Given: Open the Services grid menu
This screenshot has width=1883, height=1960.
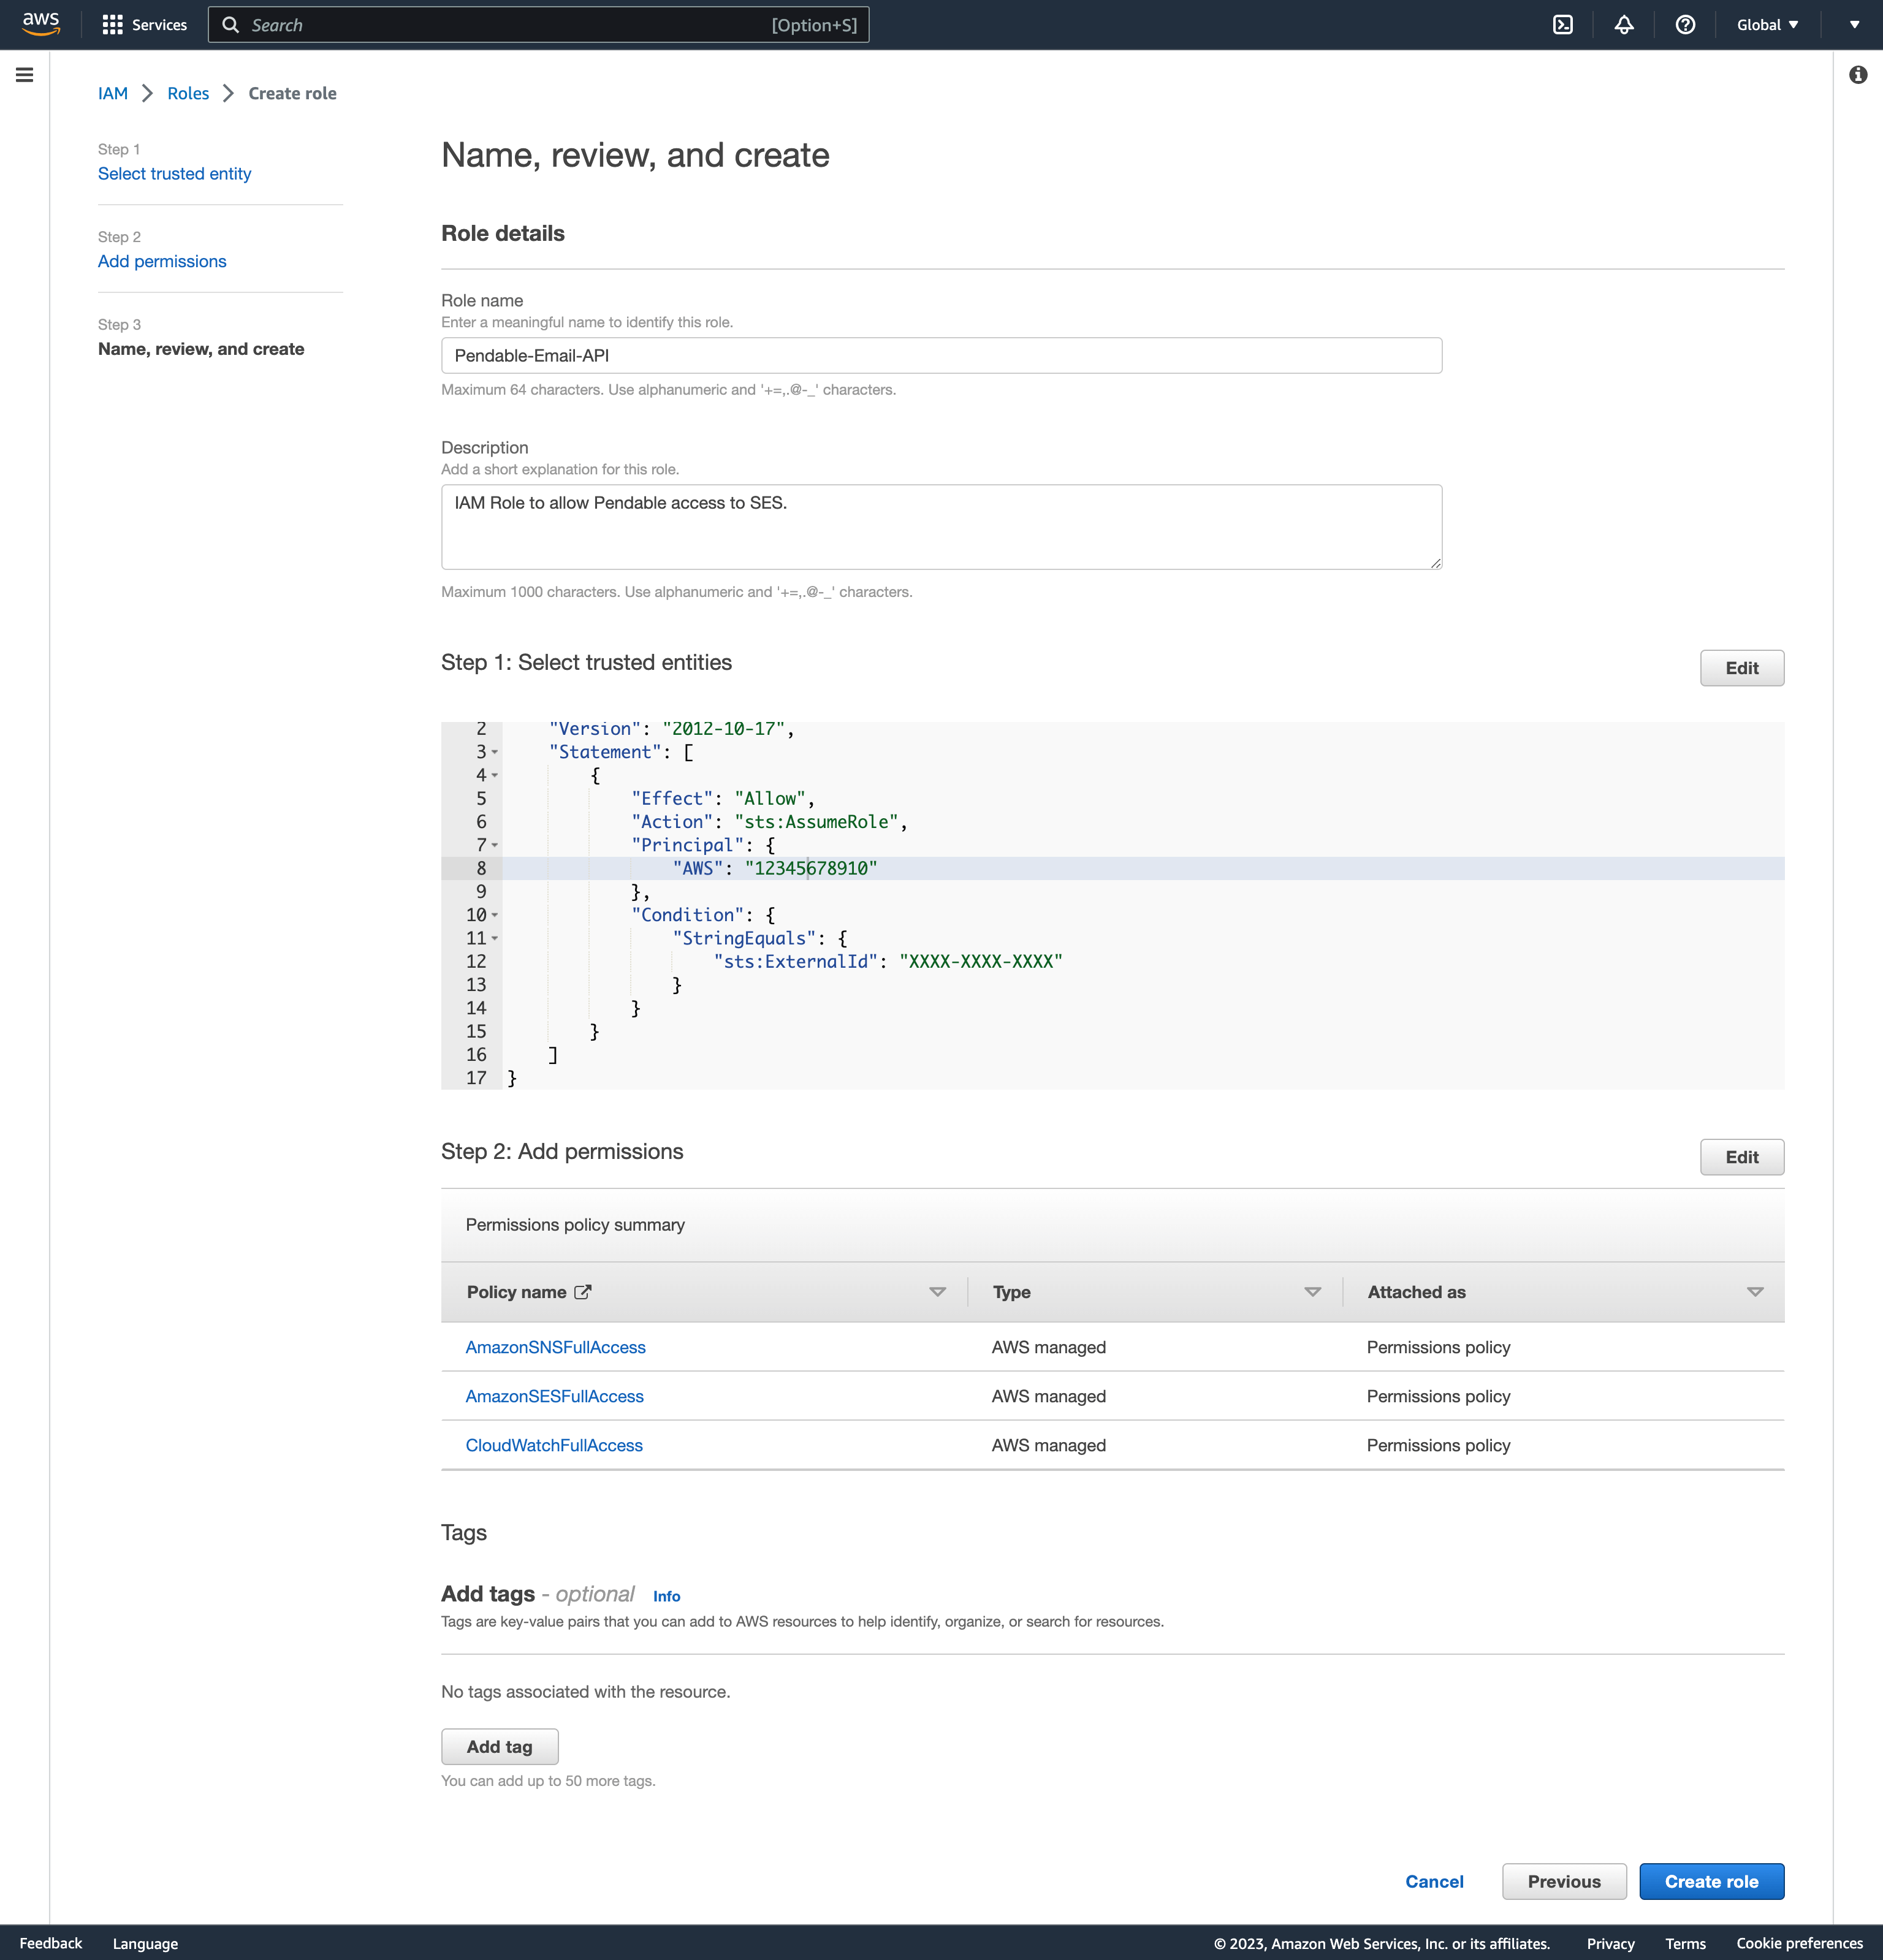Looking at the screenshot, I should 144,25.
